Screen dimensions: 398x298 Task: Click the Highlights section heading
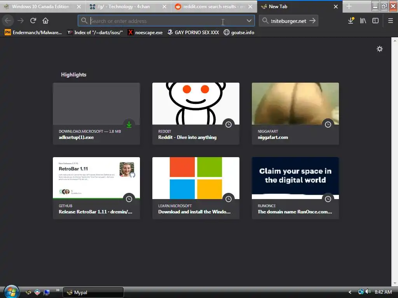pyautogui.click(x=73, y=74)
